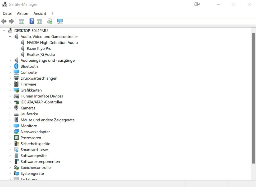Click the IDE ATA/ATAPI-Controller icon
Screen dimensions: 256x187
[x=16, y=102]
